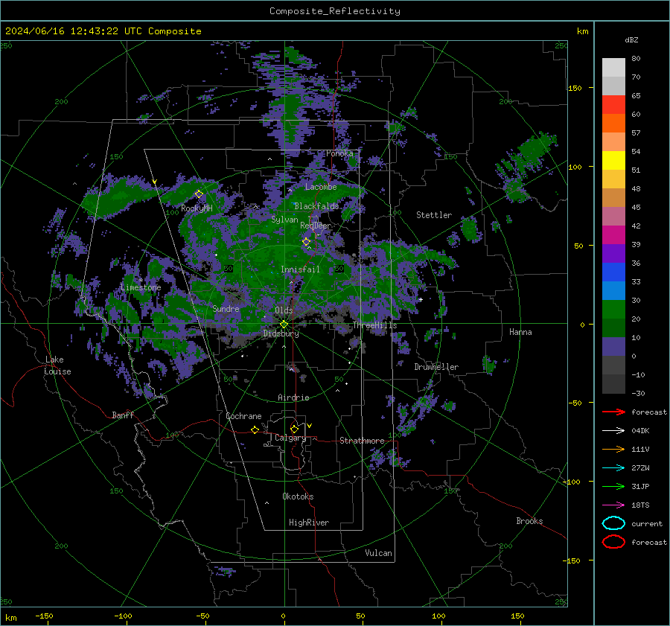Click the red 'forecast' ellipse icon
The height and width of the screenshot is (626, 670).
click(x=613, y=542)
